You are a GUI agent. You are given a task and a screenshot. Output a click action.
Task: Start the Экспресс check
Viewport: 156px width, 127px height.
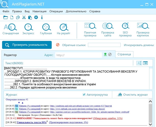pos(28,29)
